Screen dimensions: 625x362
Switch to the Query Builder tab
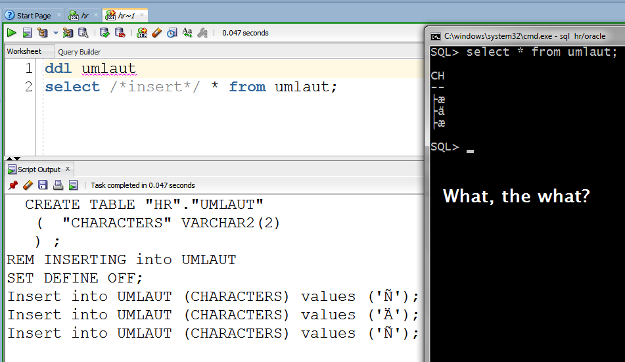[x=80, y=52]
